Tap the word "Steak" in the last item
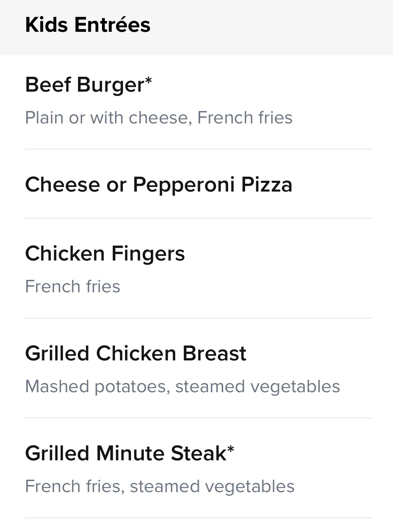 [198, 453]
